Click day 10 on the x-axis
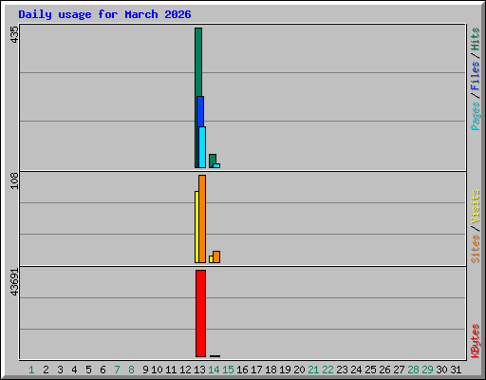The height and width of the screenshot is (380, 486). pyautogui.click(x=157, y=370)
